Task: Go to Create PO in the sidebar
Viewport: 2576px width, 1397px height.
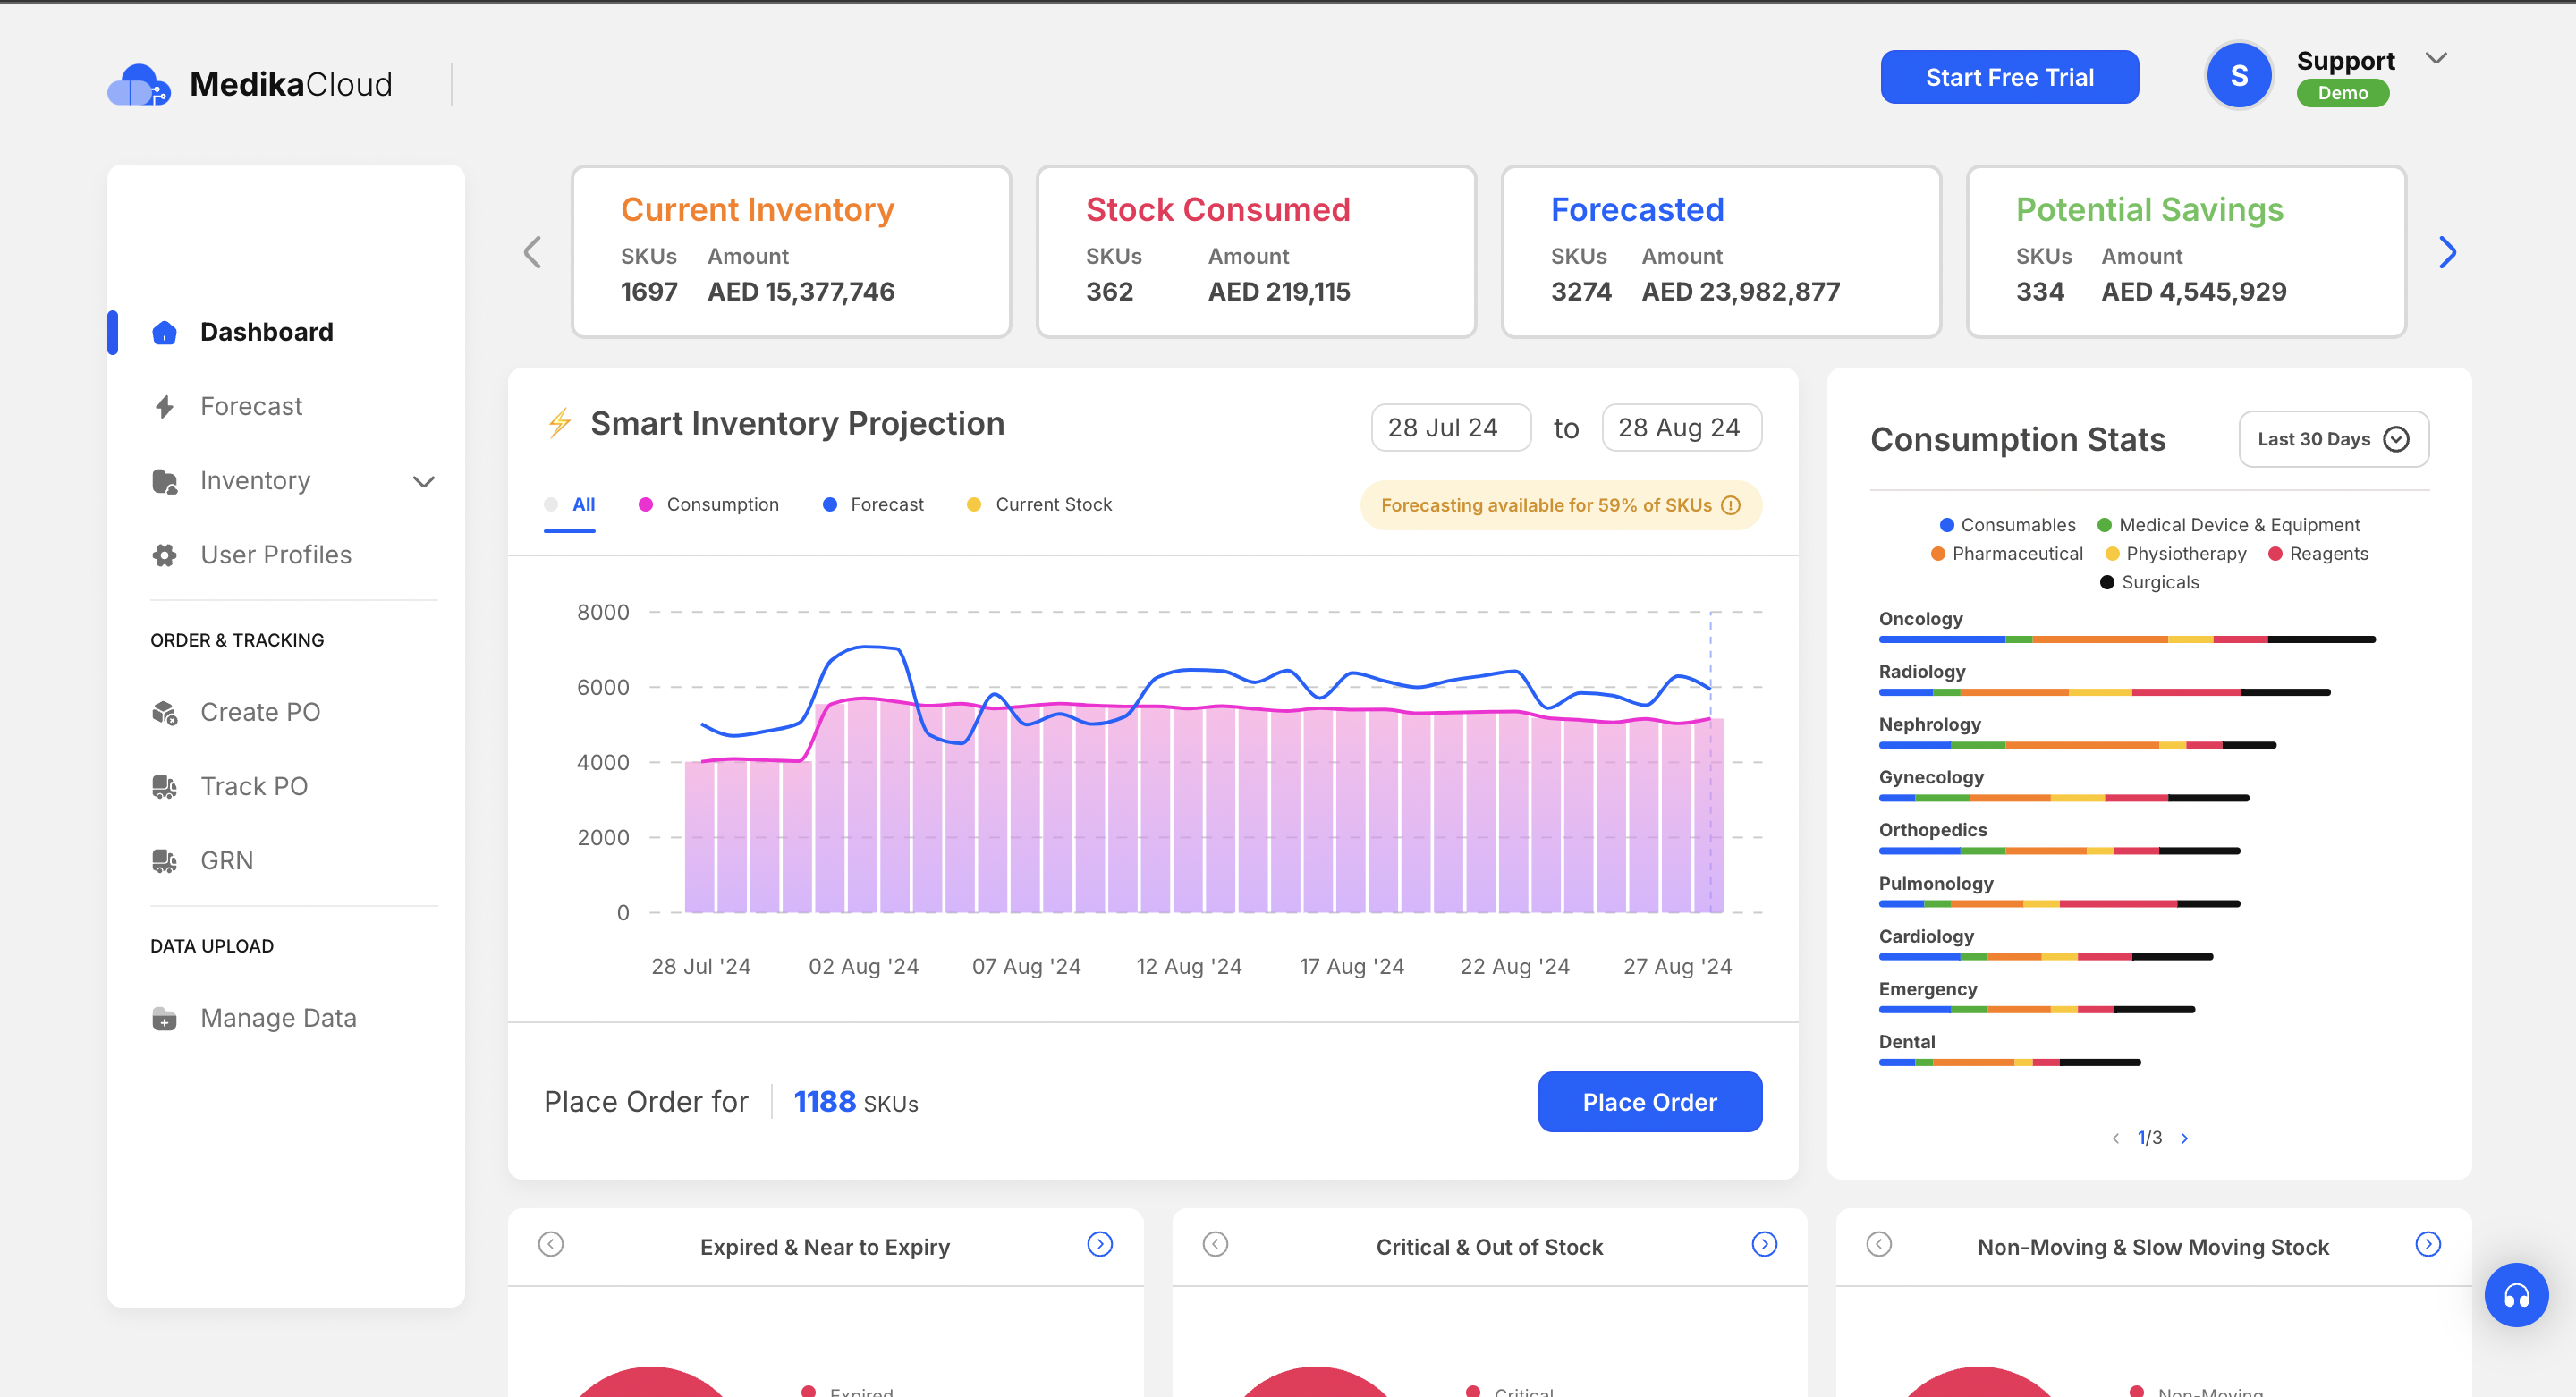Action: 260,712
